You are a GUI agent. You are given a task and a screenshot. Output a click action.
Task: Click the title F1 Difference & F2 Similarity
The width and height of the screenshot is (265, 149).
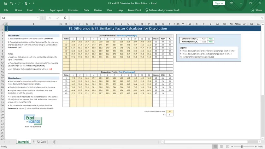118,28
